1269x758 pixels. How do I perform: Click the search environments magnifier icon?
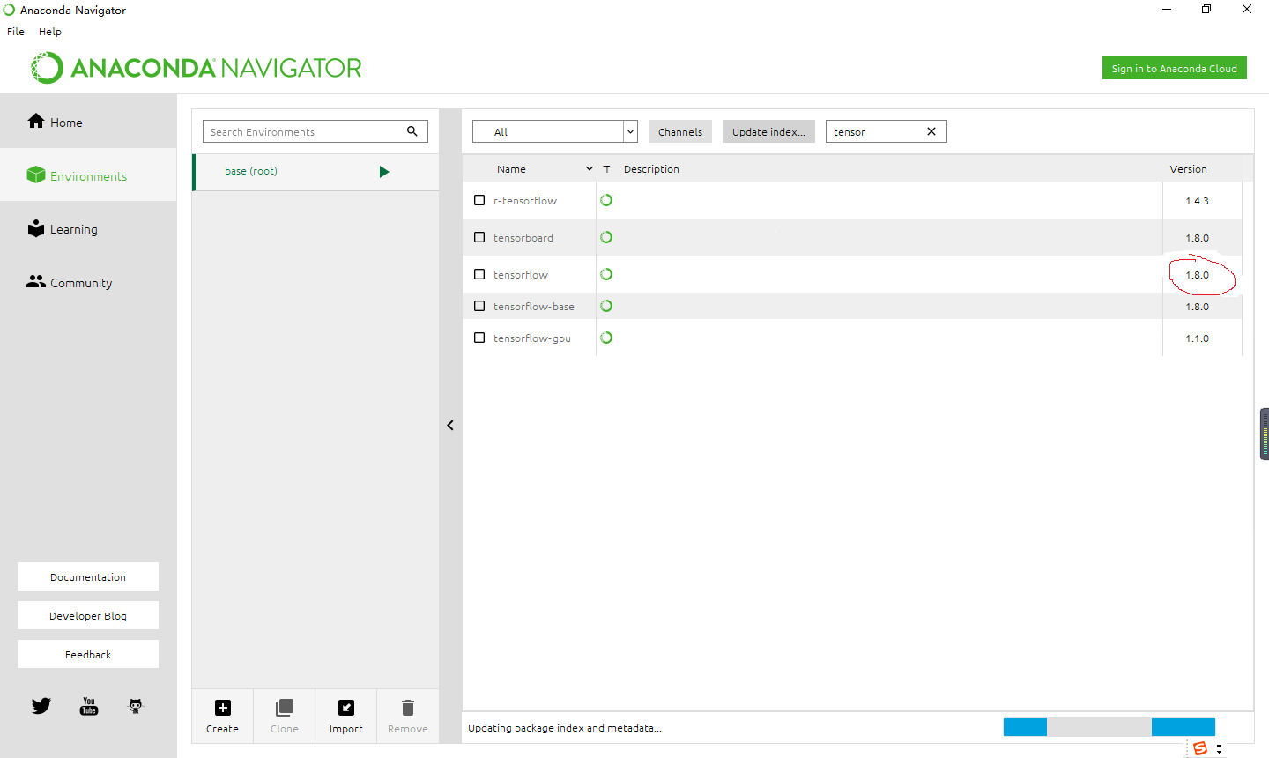pyautogui.click(x=412, y=131)
